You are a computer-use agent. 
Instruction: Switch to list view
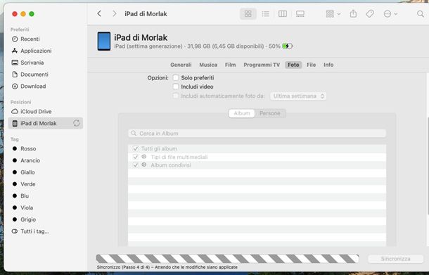265,13
